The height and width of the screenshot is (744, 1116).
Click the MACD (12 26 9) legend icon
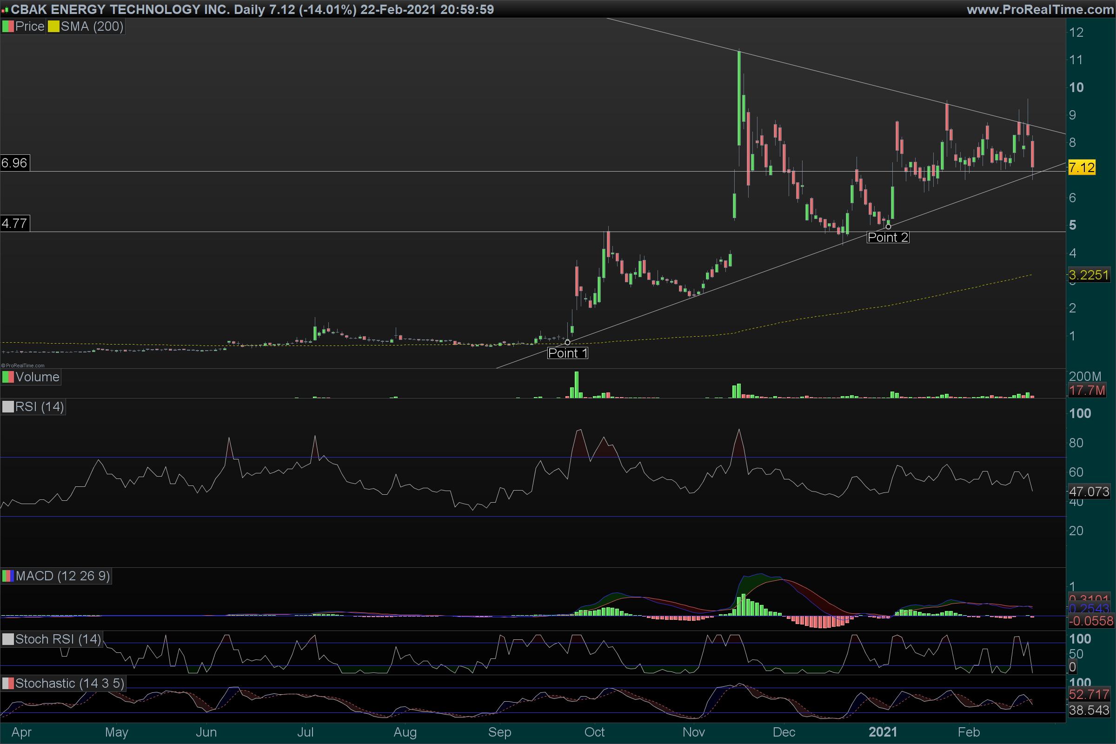8,576
